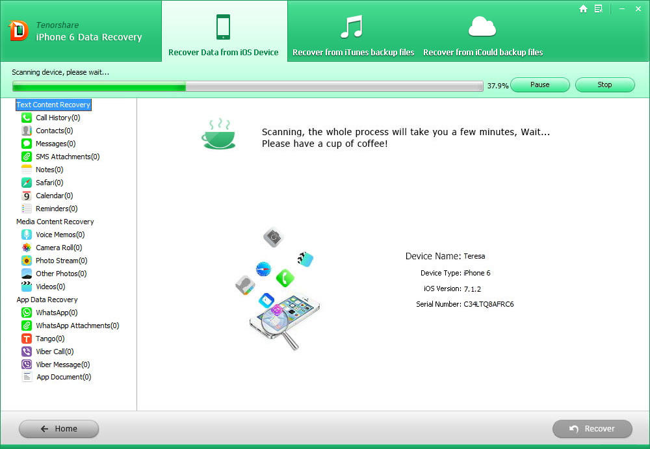
Task: Open Messages(0) list item
Action: (x=55, y=144)
